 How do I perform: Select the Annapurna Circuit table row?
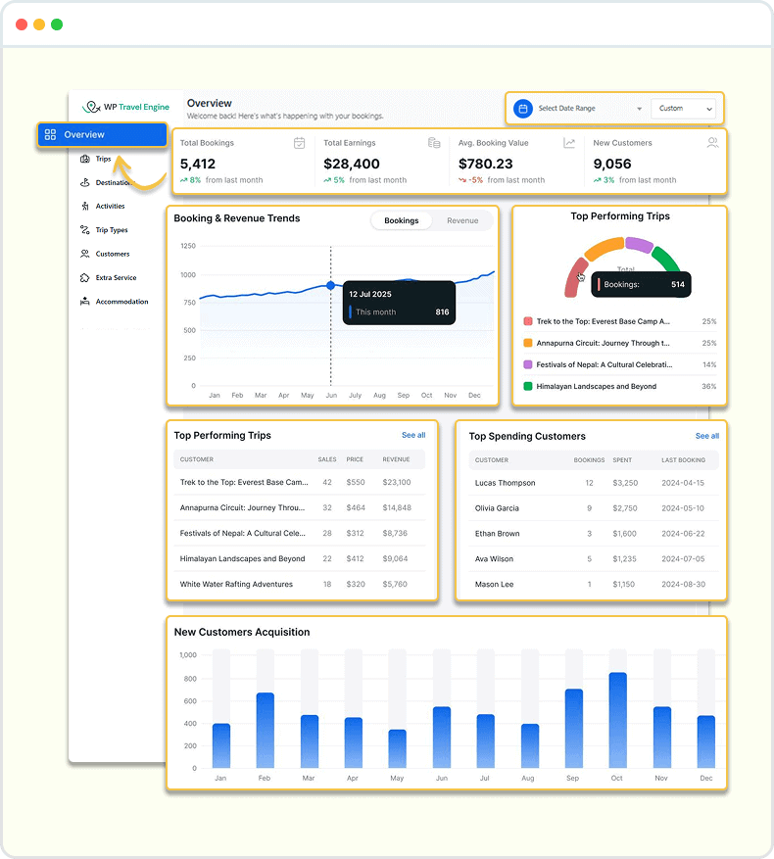300,507
